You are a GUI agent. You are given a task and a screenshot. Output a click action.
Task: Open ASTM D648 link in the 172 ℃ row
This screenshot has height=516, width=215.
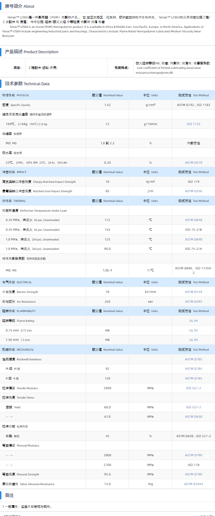[x=193, y=220]
